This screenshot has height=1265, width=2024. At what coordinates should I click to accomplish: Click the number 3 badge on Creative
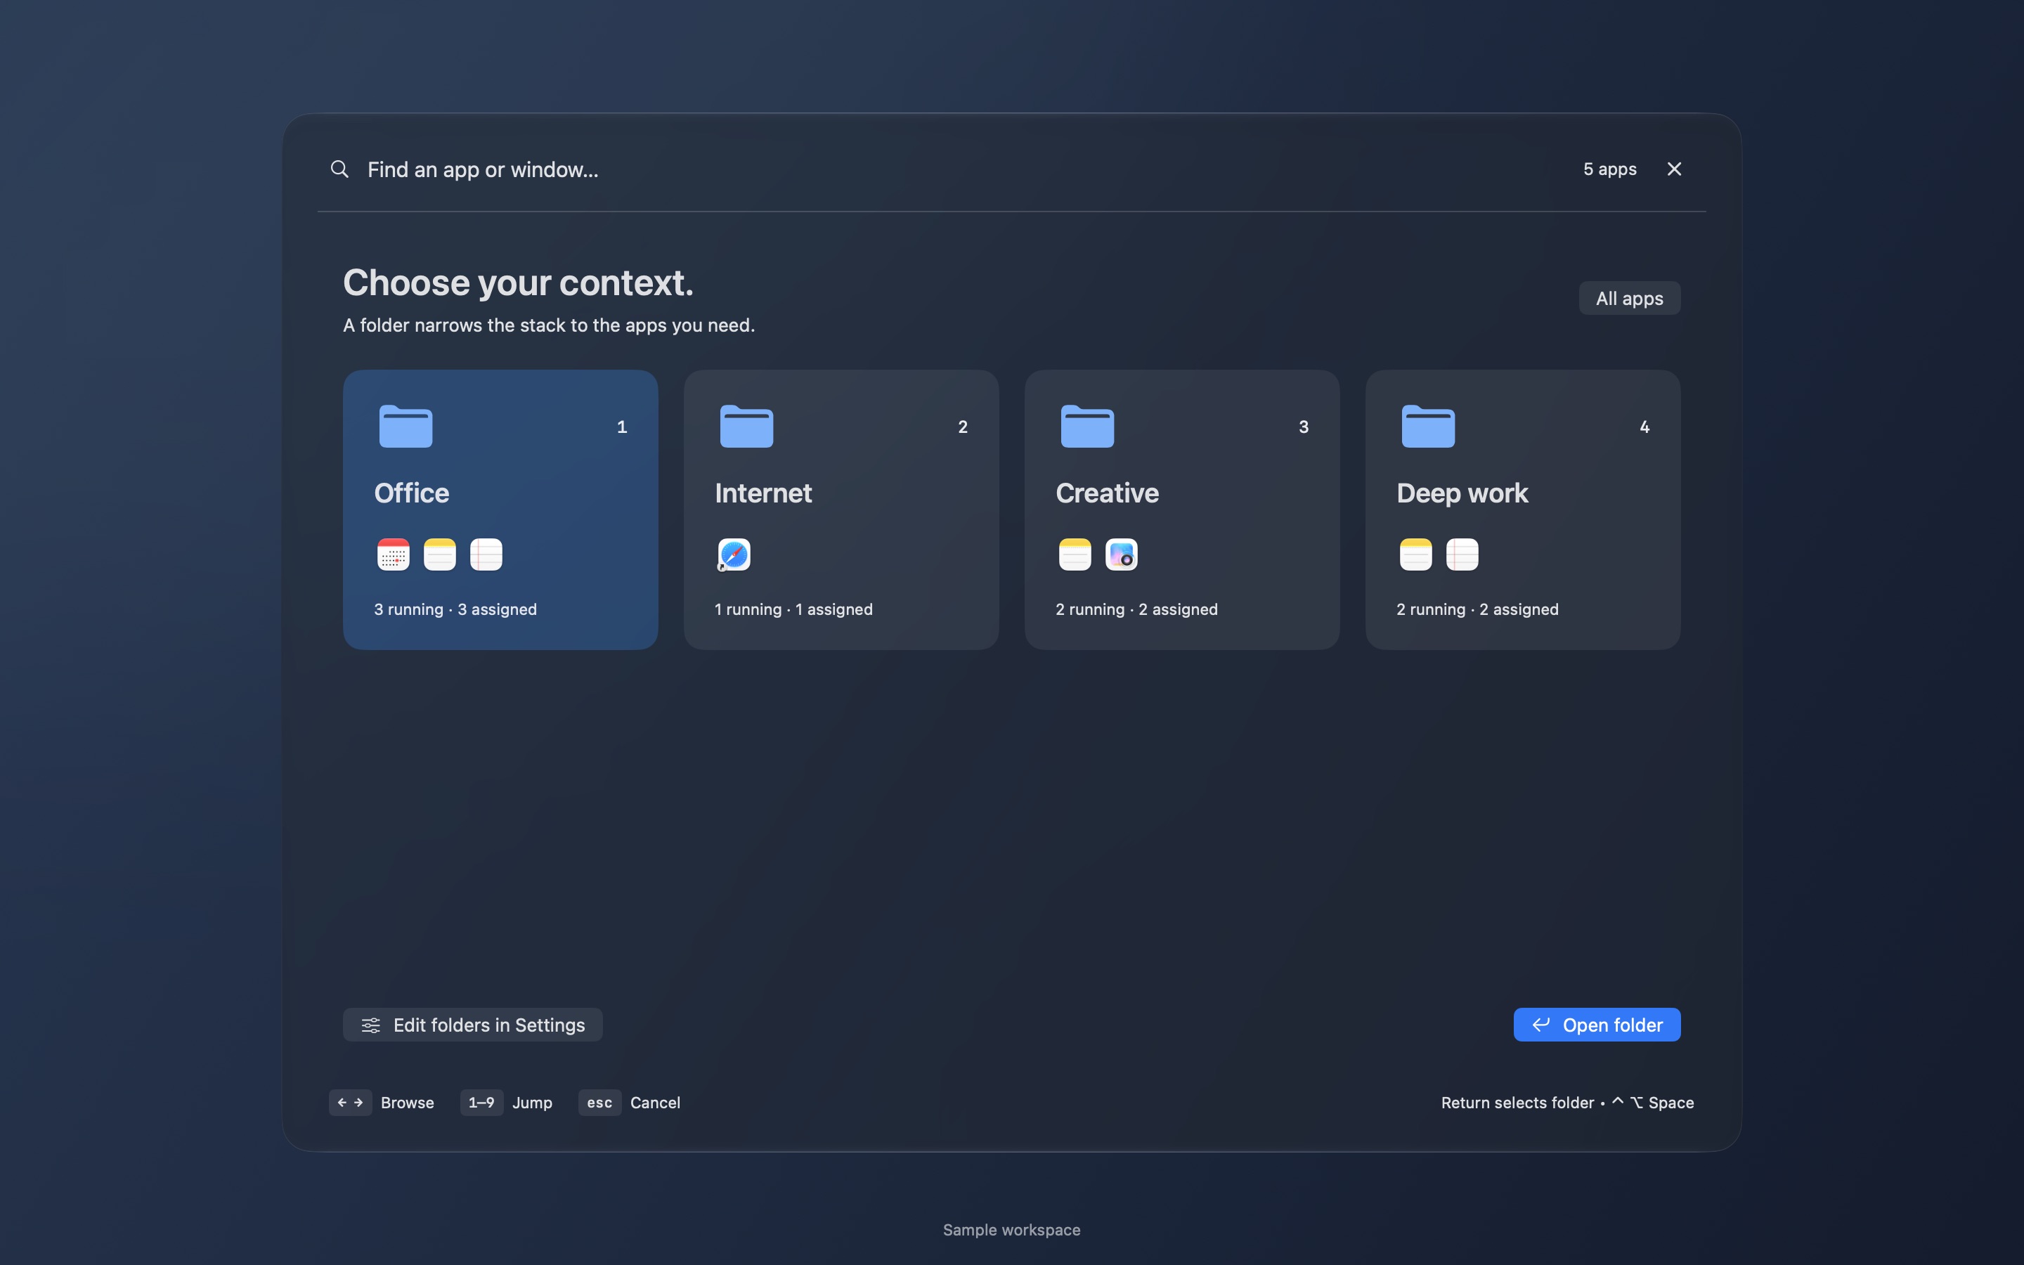pos(1303,427)
